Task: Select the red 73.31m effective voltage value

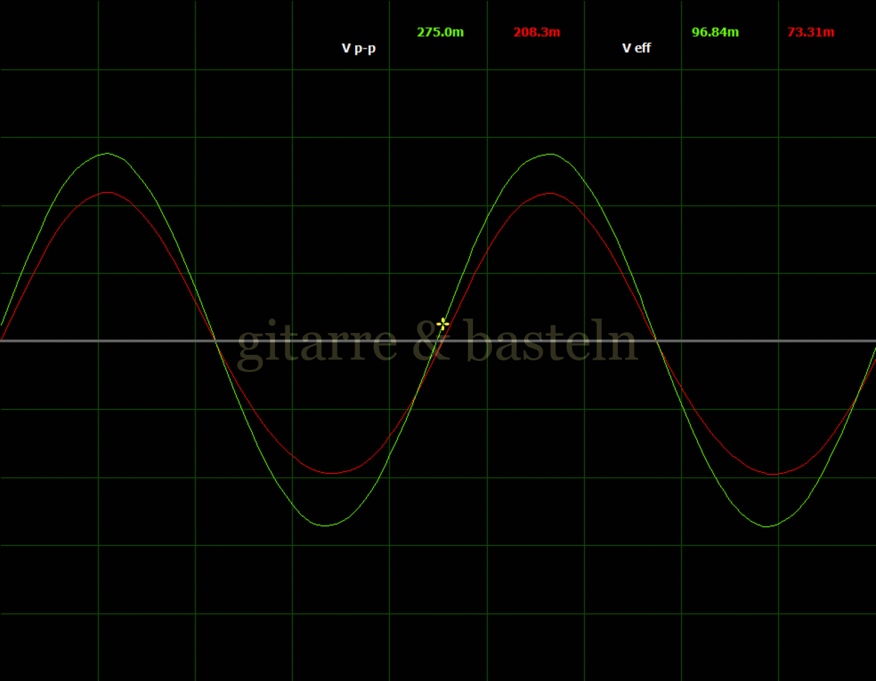Action: pyautogui.click(x=810, y=32)
